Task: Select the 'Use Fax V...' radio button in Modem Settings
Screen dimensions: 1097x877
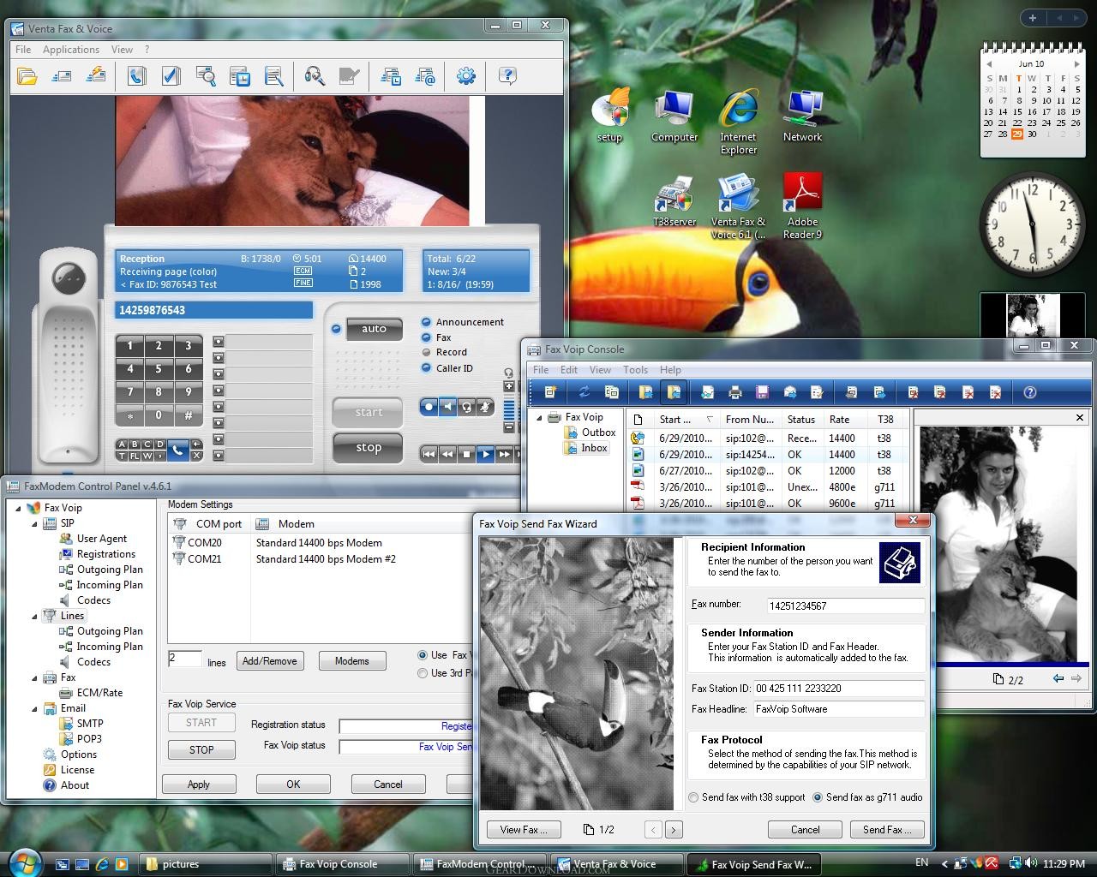Action: 422,655
